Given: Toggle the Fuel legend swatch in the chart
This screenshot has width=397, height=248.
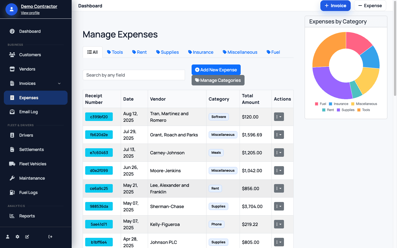Looking at the screenshot, I should click(x=316, y=104).
